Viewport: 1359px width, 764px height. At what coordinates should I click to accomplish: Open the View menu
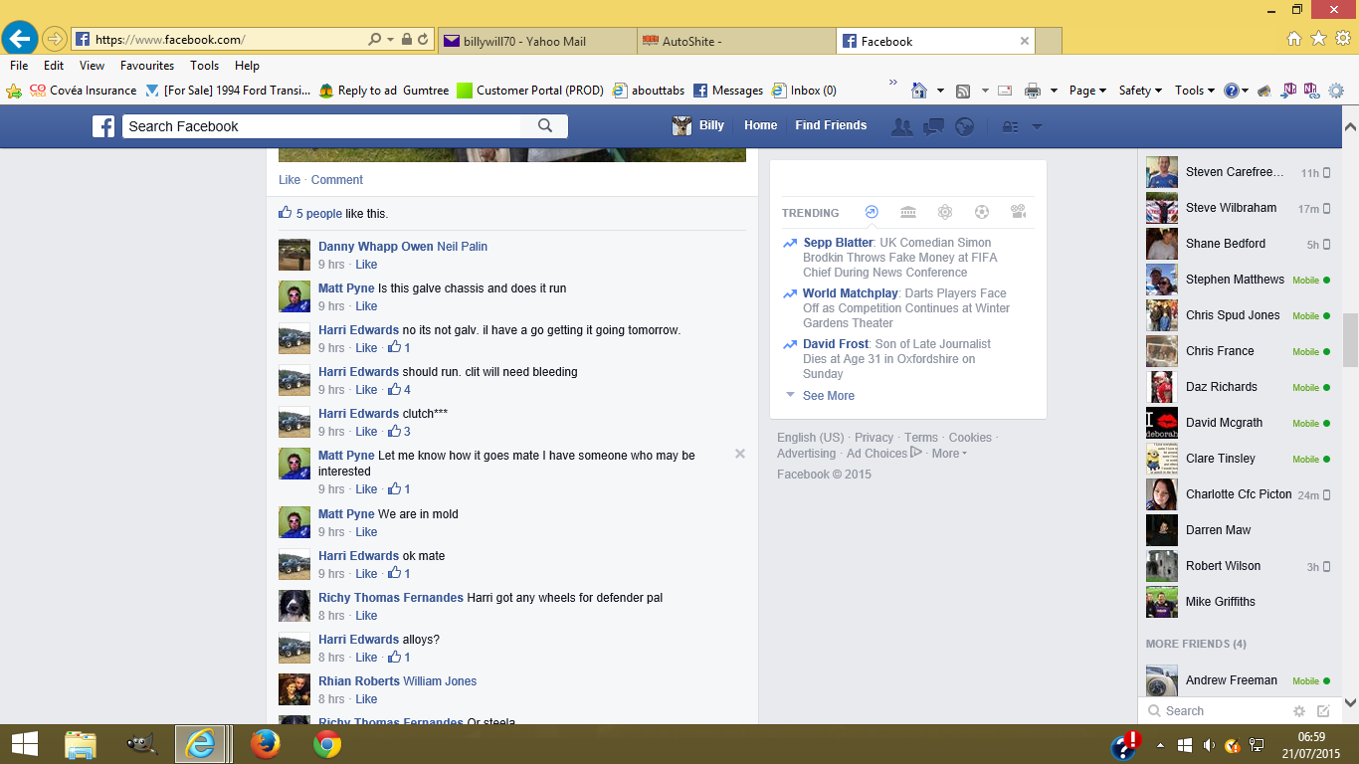pos(92,66)
